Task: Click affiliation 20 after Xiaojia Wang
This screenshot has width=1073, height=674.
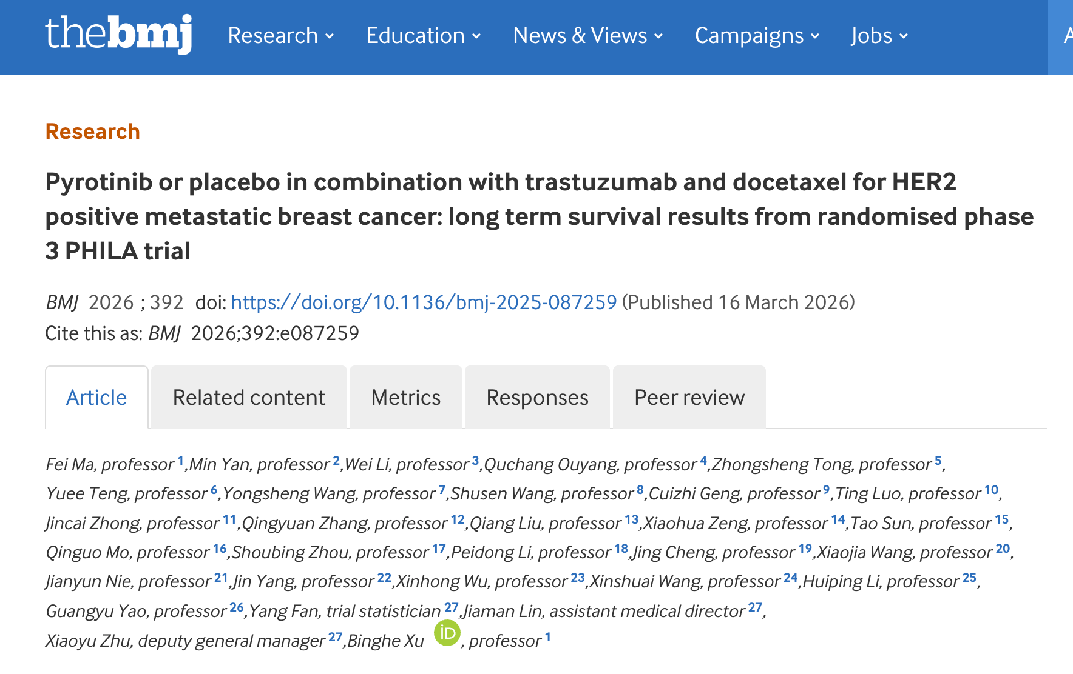Action: [x=1003, y=549]
